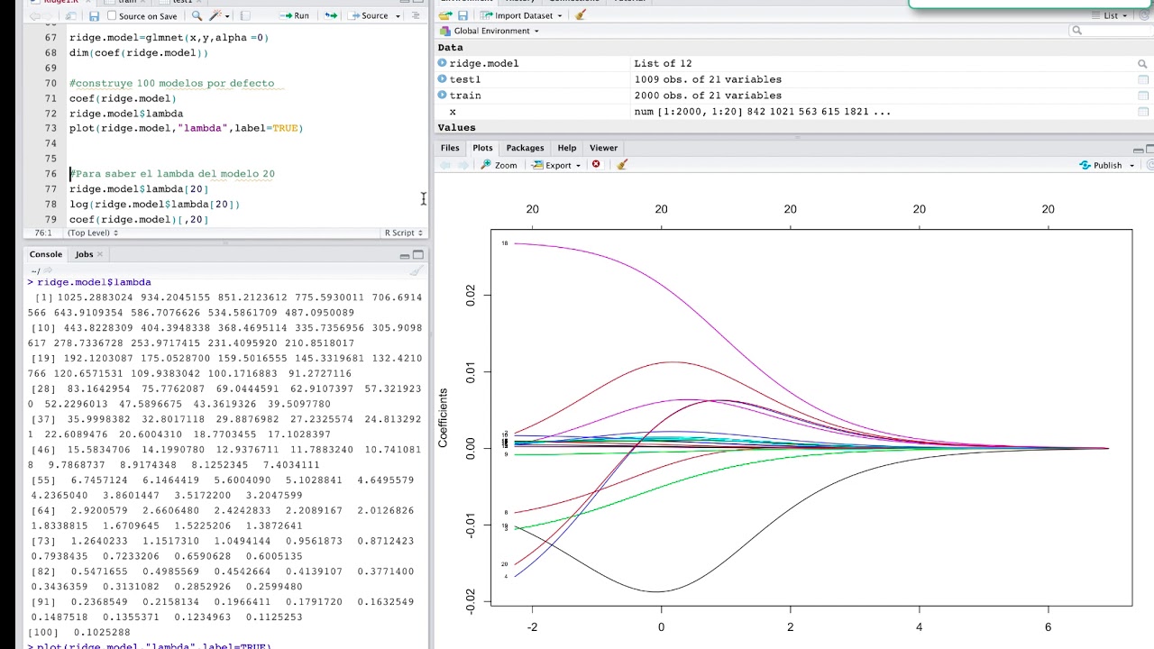Viewport: 1154px width, 649px height.
Task: Go to the next plot with the forward arrow
Action: point(463,165)
